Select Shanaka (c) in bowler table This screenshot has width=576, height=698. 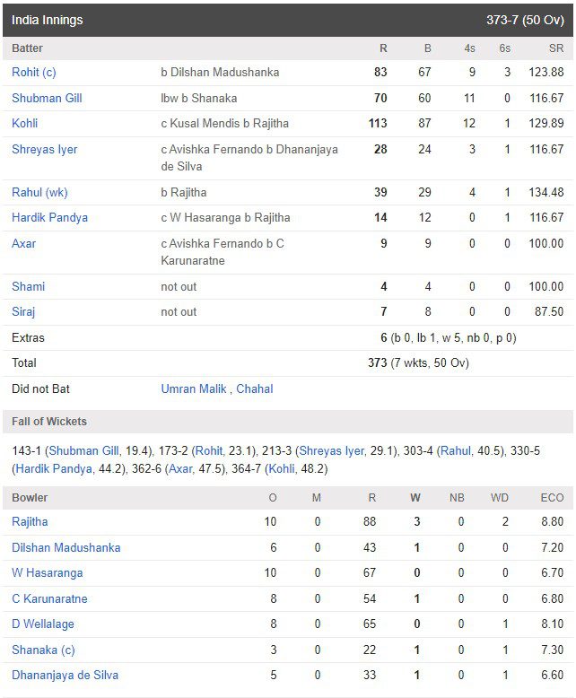pos(43,650)
